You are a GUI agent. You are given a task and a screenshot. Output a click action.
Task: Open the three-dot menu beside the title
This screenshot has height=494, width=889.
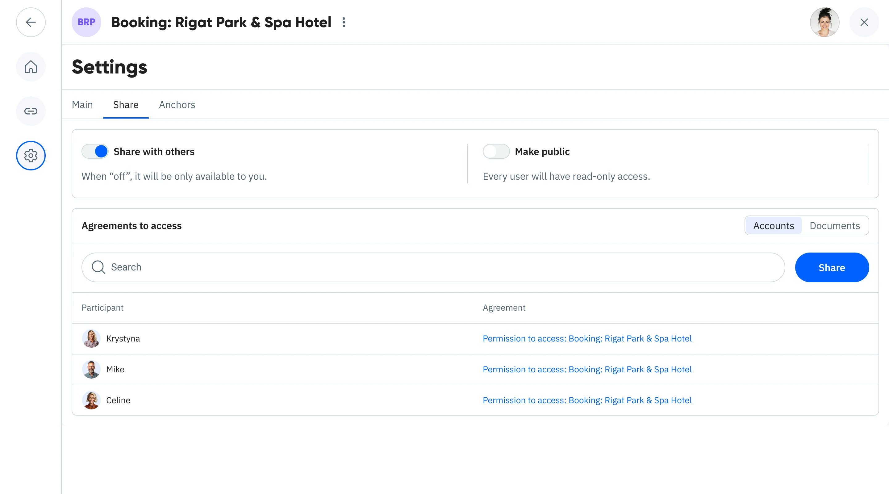pyautogui.click(x=343, y=23)
